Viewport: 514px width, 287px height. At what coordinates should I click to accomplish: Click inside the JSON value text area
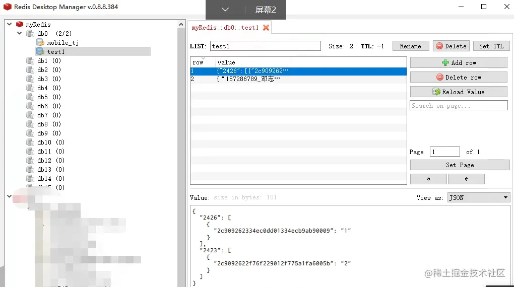point(350,246)
